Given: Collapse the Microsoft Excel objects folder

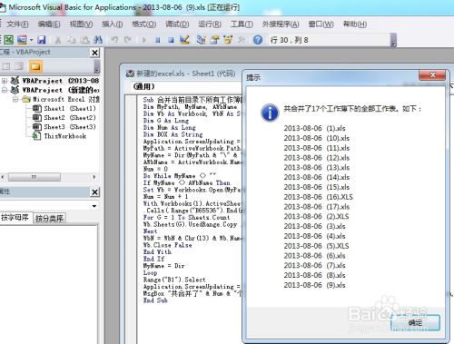Looking at the screenshot, I should point(15,99).
